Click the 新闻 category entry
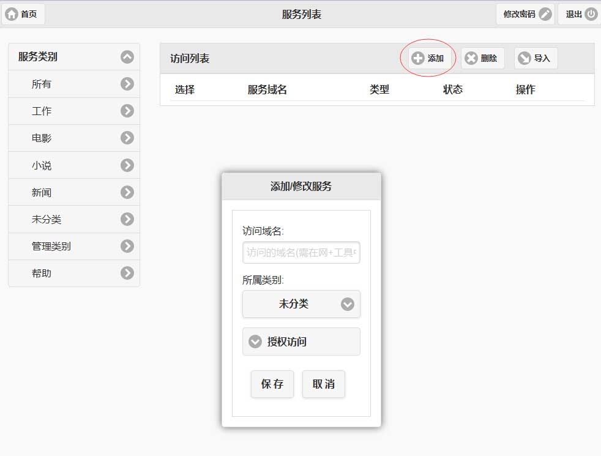601x456 pixels. (x=42, y=192)
